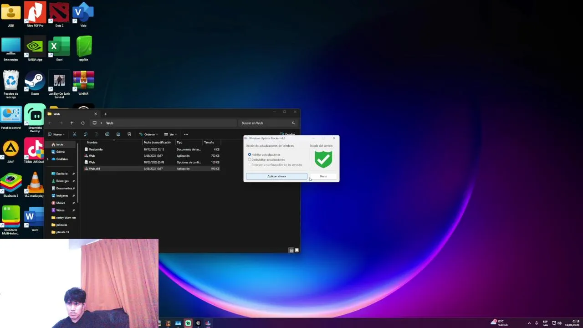This screenshot has height=328, width=583.
Task: Click the Buscar en Wub search field
Action: pyautogui.click(x=268, y=123)
